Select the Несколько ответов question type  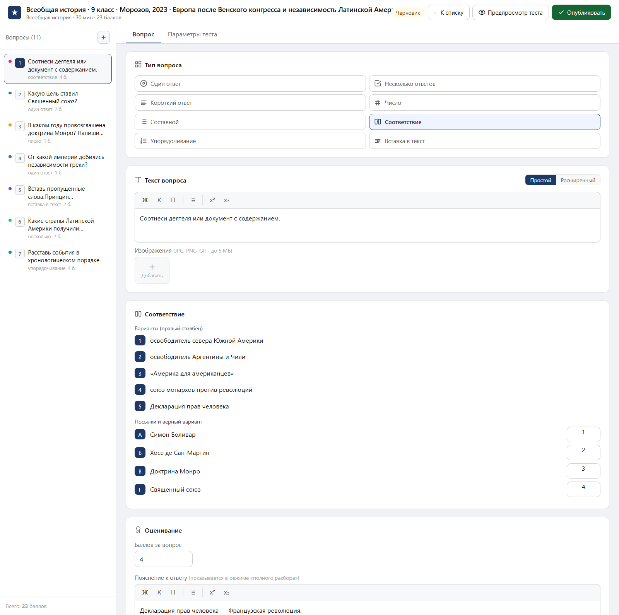(485, 84)
